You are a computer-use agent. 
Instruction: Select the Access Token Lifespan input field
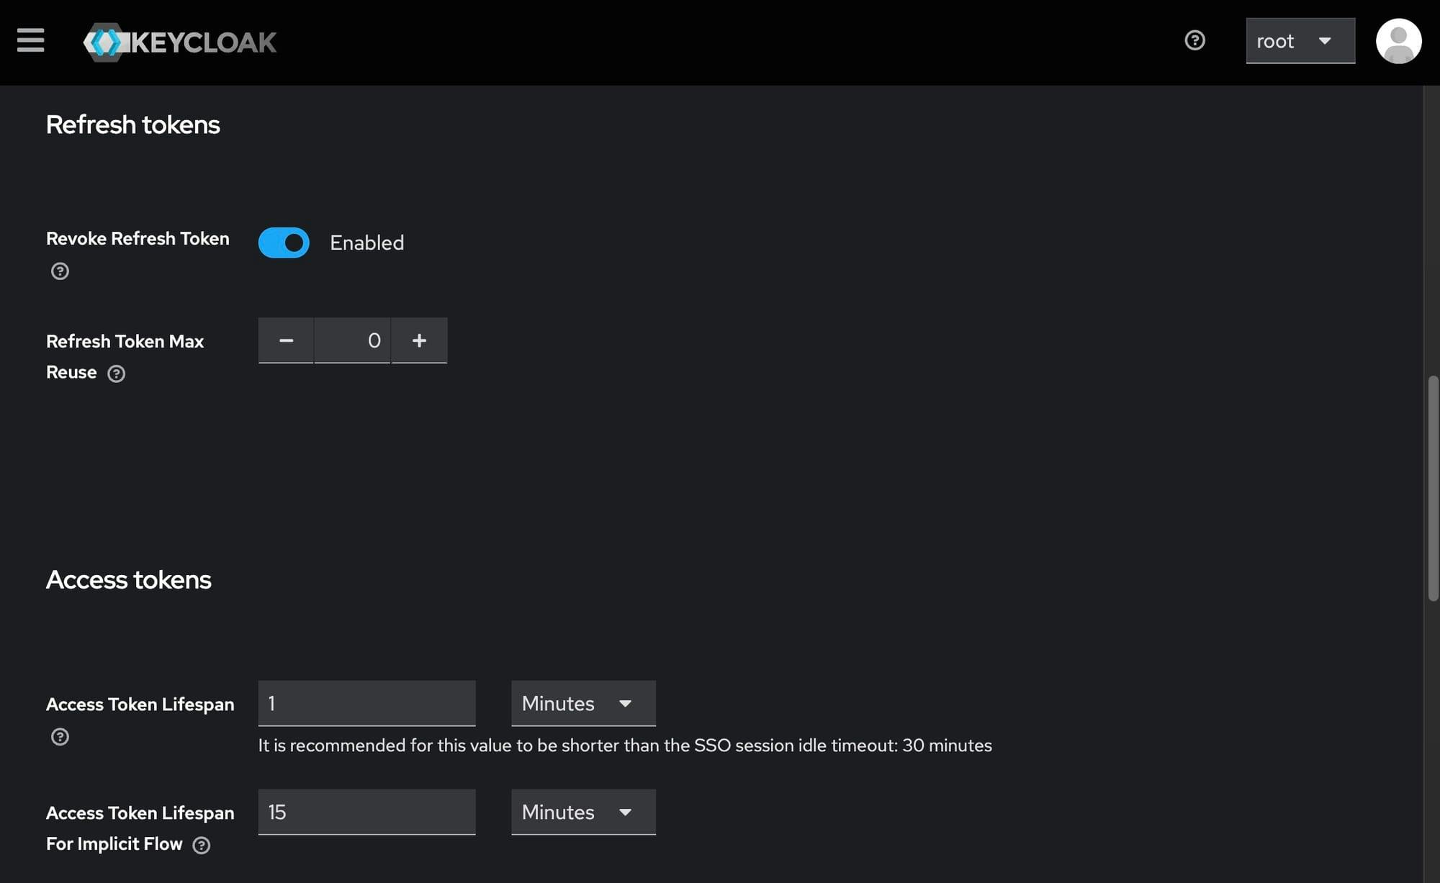pyautogui.click(x=366, y=702)
